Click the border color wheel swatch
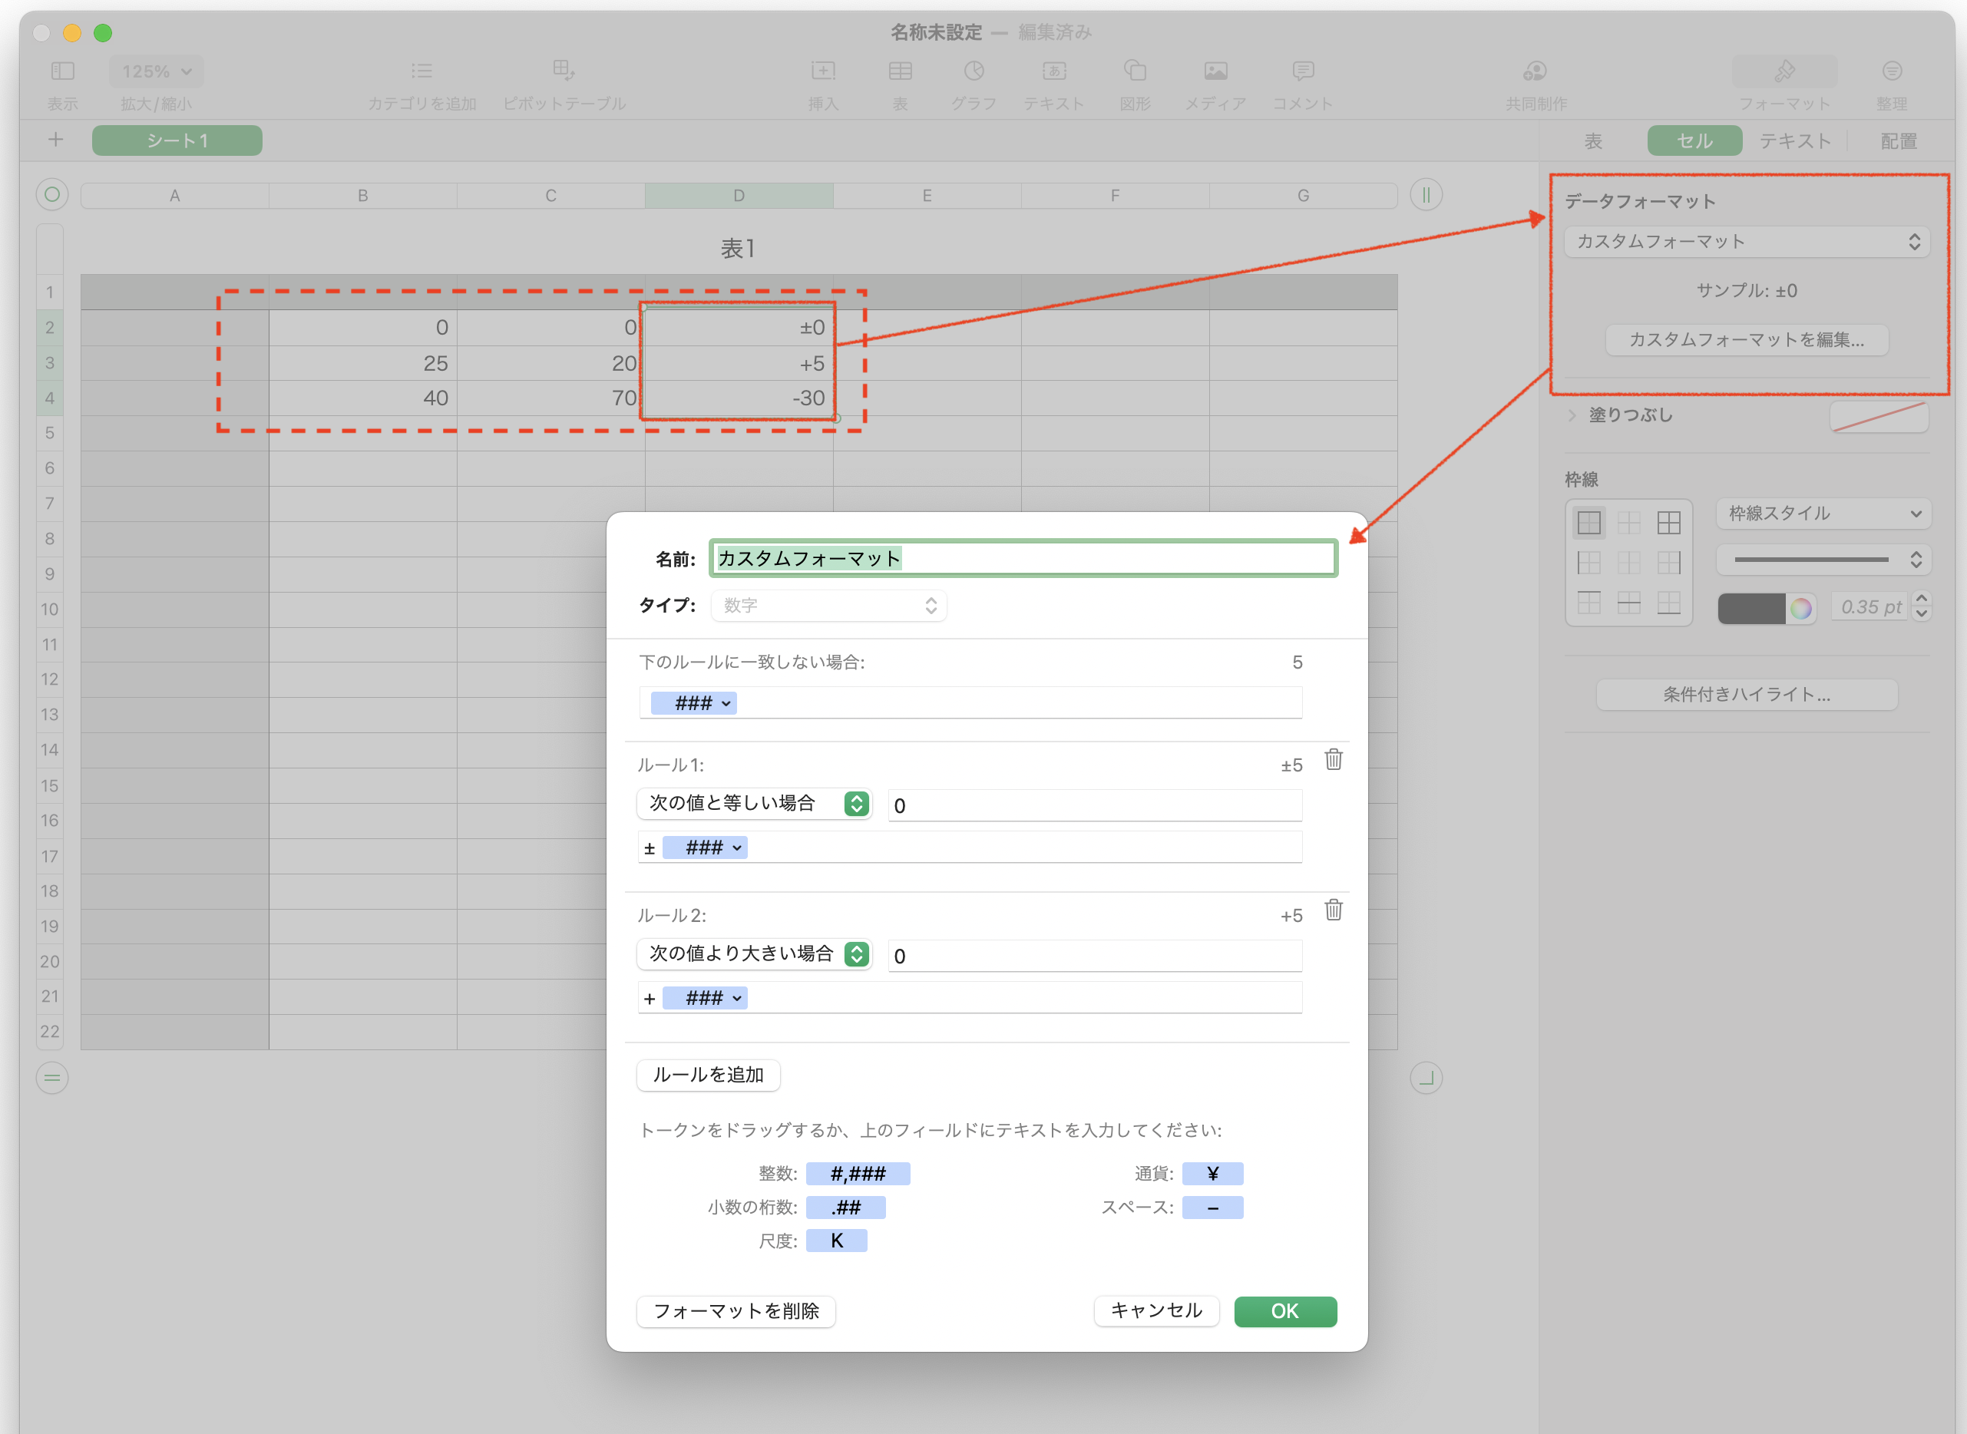1967x1434 pixels. coord(1801,609)
